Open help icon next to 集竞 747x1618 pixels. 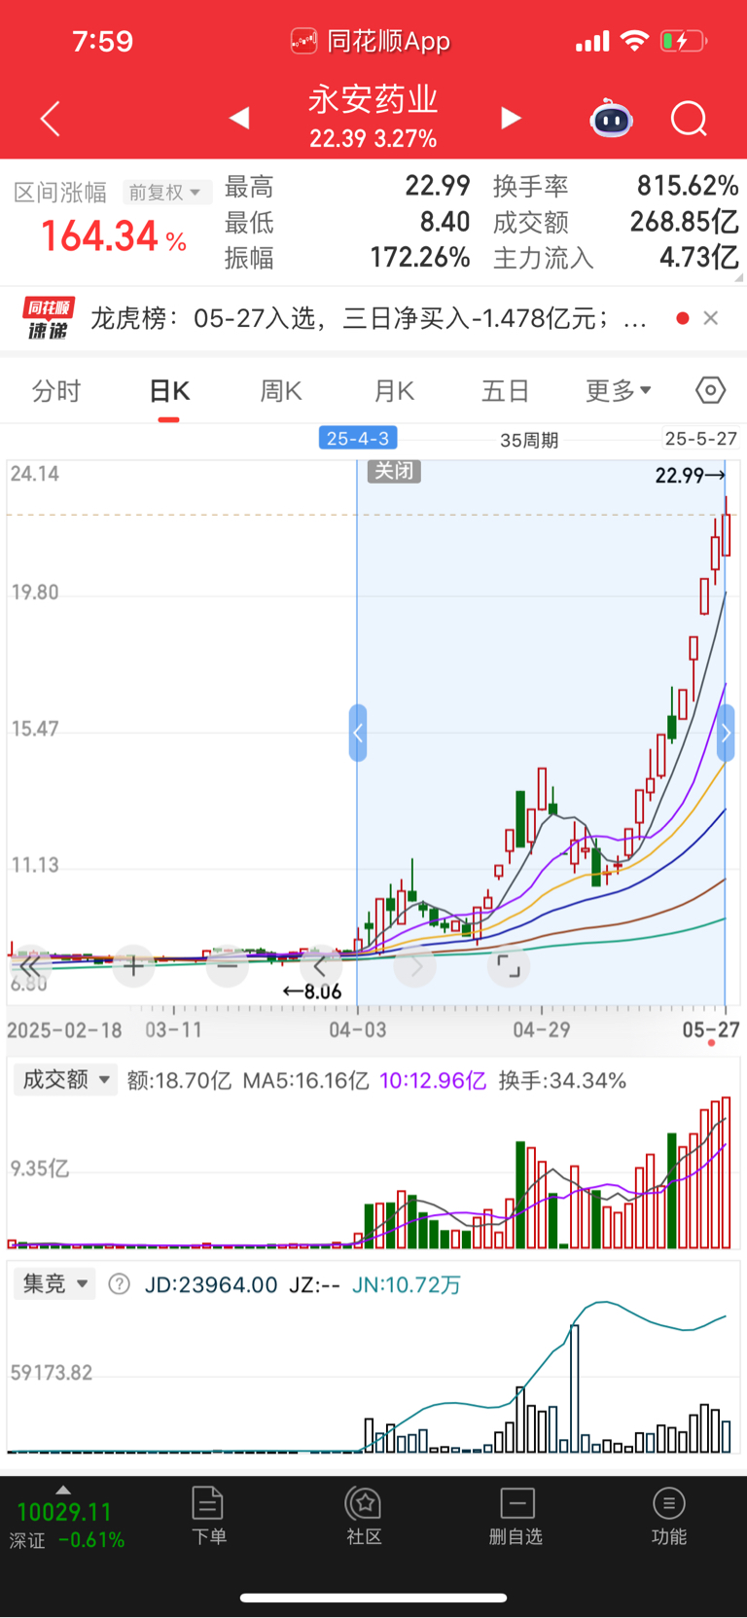pos(120,1284)
